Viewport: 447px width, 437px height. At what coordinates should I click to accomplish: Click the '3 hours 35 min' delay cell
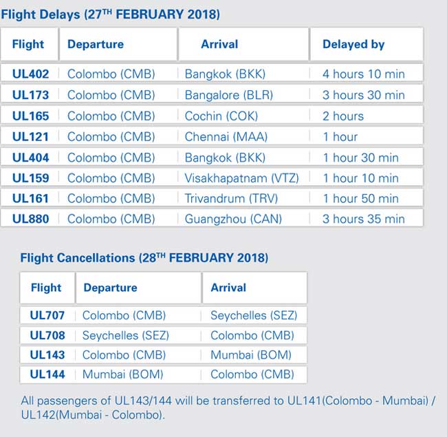pos(363,219)
